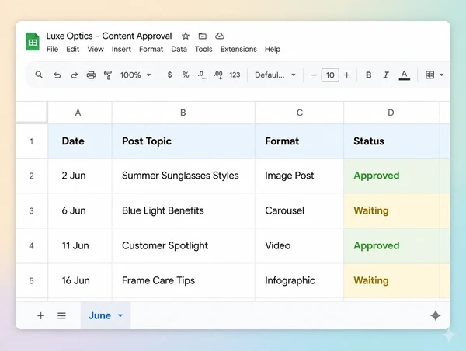Expand the June tab dropdown arrow
The width and height of the screenshot is (466, 351).
point(120,315)
